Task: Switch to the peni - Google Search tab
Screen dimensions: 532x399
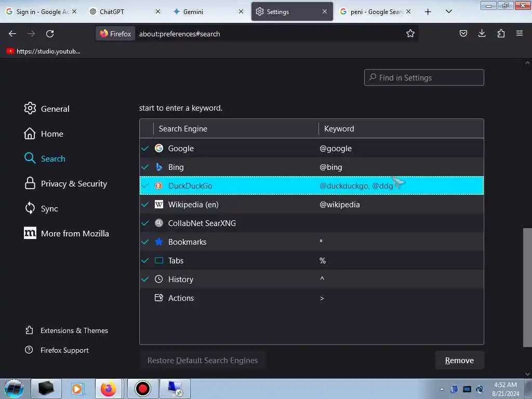Action: (x=377, y=12)
